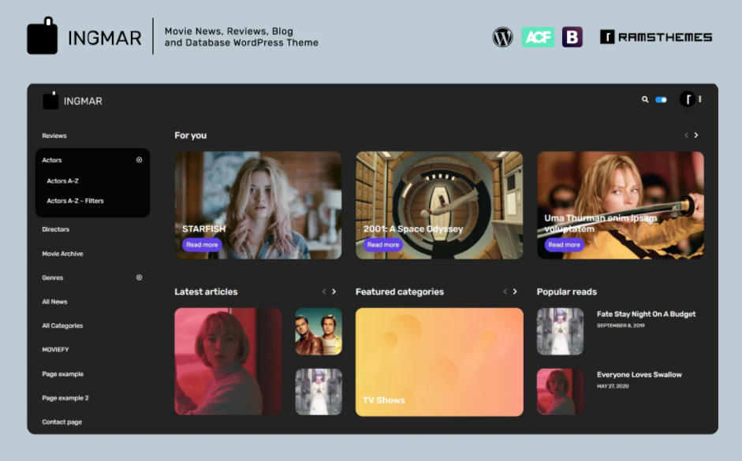Open the large pink woman article thumbnail
Screen dimensions: 742x461
tap(228, 362)
